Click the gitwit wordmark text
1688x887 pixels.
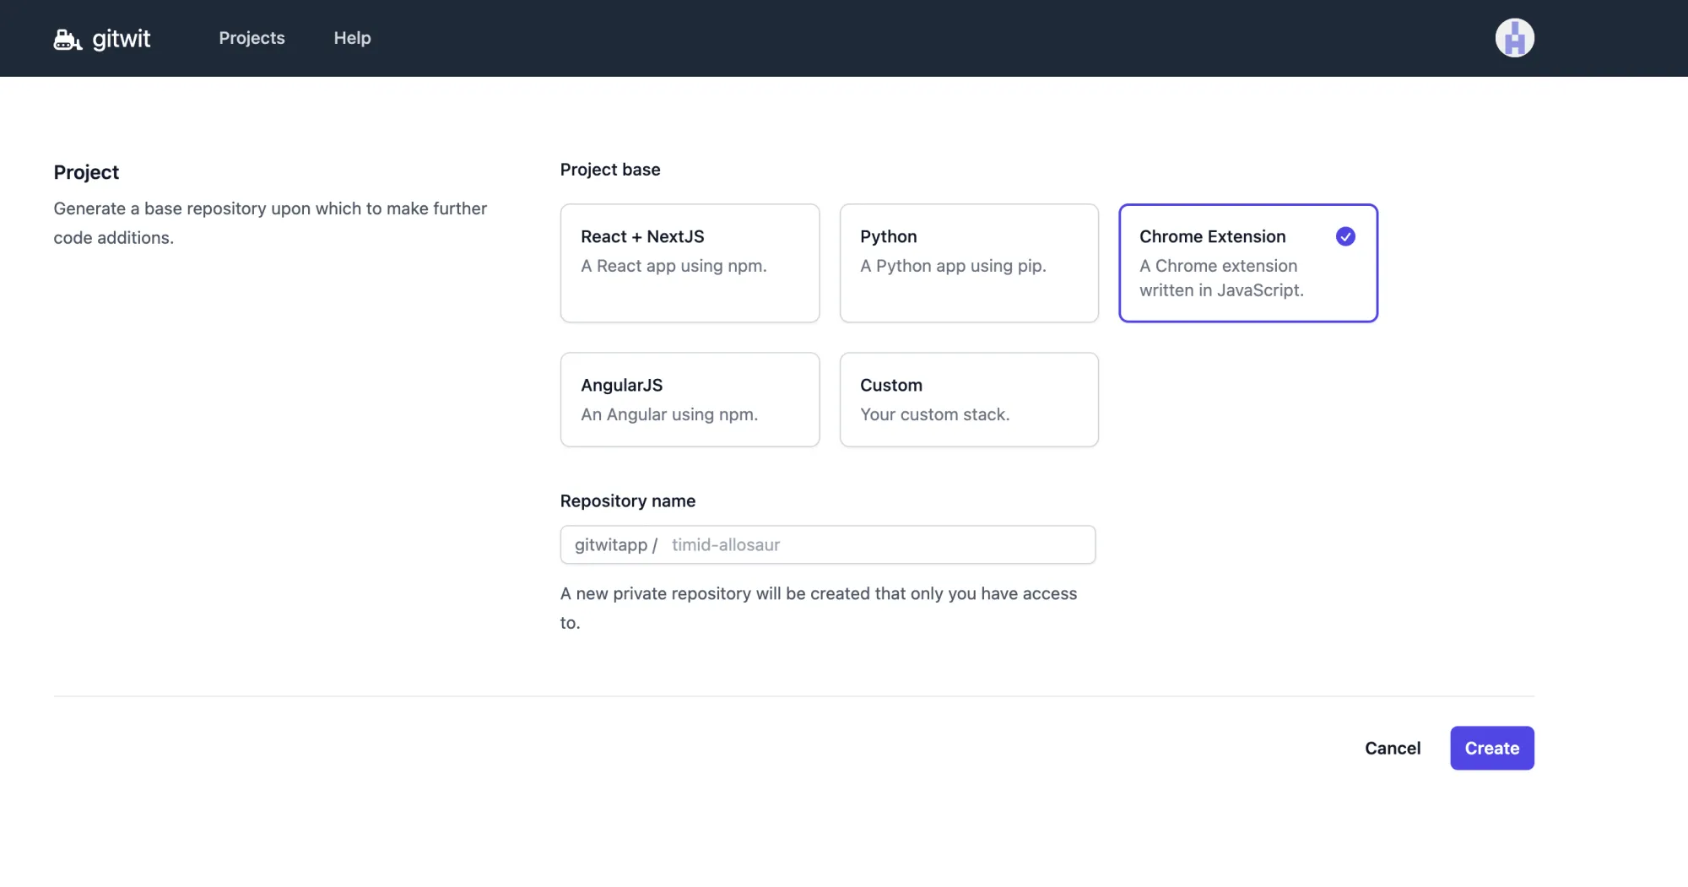[x=122, y=38]
